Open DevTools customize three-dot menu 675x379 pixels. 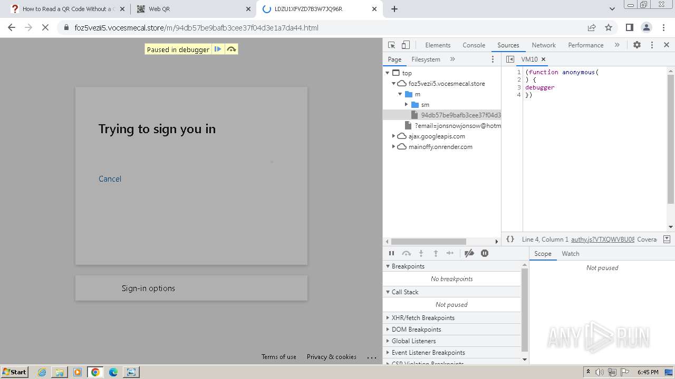(652, 45)
